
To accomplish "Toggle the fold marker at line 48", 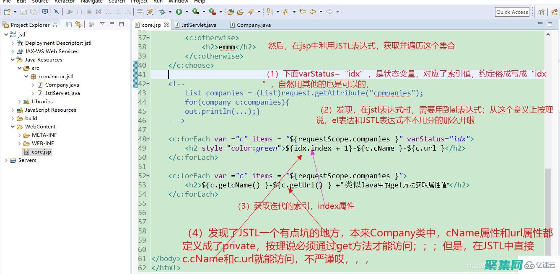I will (148, 139).
